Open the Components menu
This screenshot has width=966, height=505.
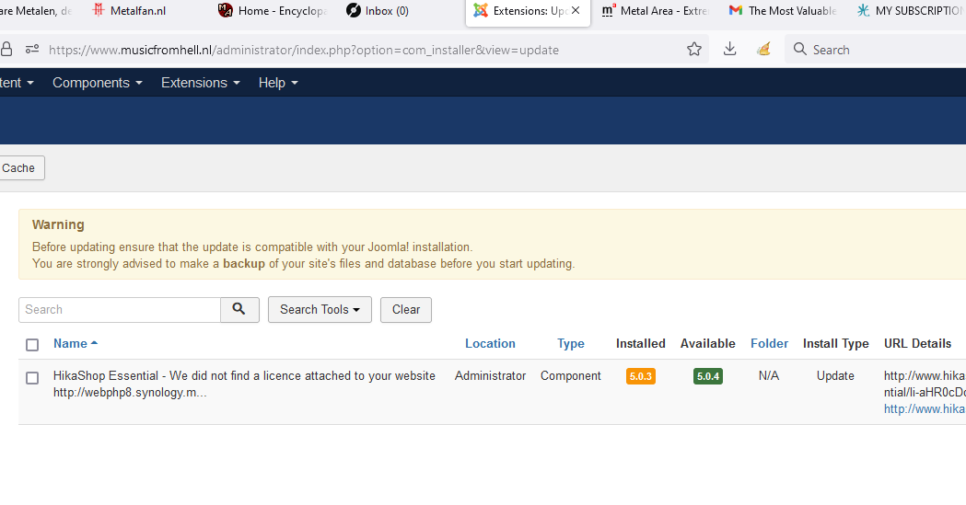[98, 83]
